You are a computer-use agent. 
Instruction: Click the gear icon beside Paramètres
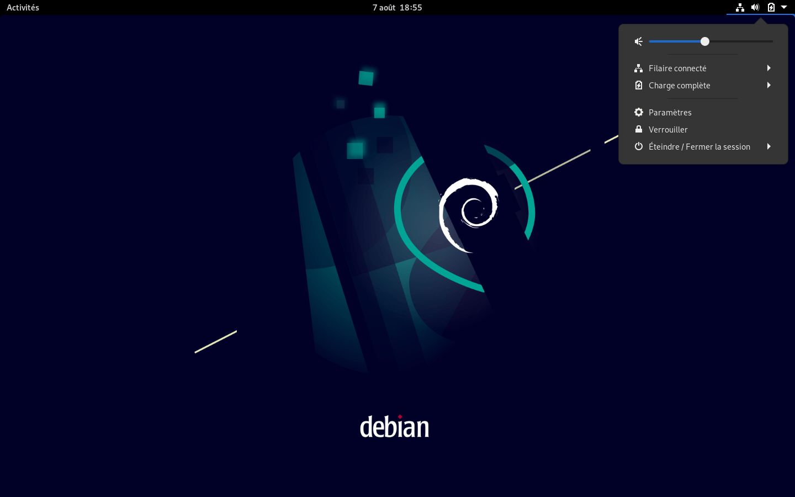pyautogui.click(x=639, y=112)
